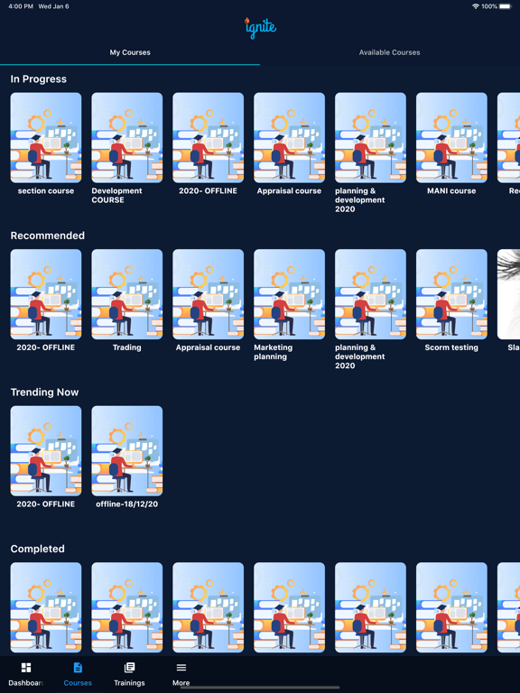The height and width of the screenshot is (693, 520).
Task: Tap the home indicator bar at bottom
Action: pyautogui.click(x=260, y=688)
